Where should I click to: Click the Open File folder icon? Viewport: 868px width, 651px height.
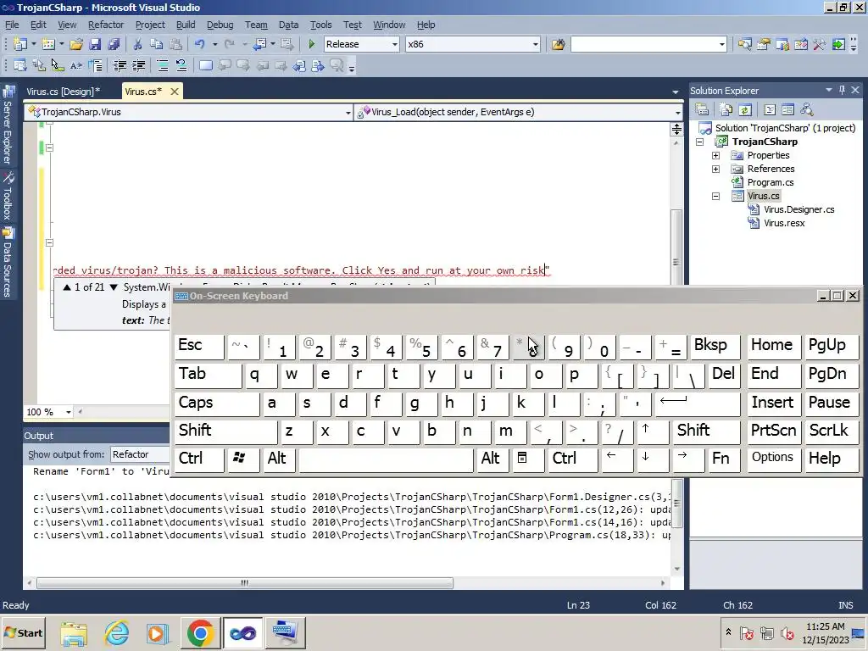click(76, 44)
